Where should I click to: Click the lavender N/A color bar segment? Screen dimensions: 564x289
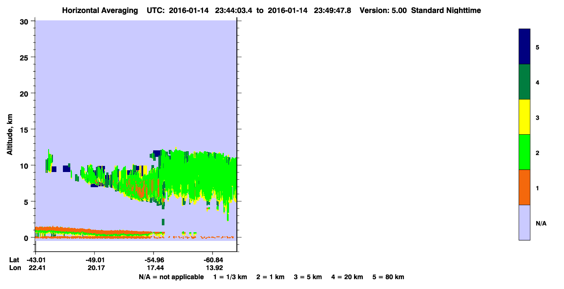click(525, 222)
